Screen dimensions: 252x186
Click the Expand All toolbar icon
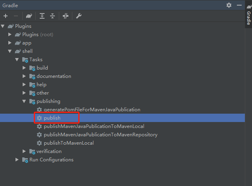click(42, 16)
